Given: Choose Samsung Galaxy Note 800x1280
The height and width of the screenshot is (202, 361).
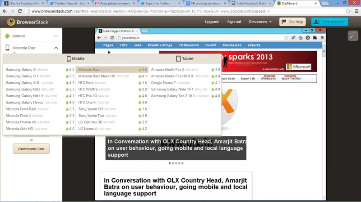Looking at the screenshot, I should click(40, 89).
